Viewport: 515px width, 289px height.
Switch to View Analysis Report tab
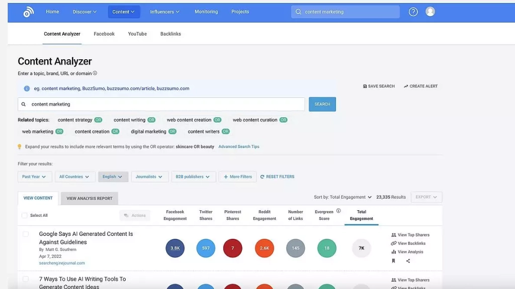(x=90, y=198)
